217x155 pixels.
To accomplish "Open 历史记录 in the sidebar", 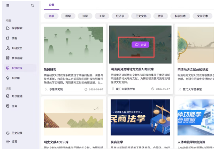I will tap(17, 133).
